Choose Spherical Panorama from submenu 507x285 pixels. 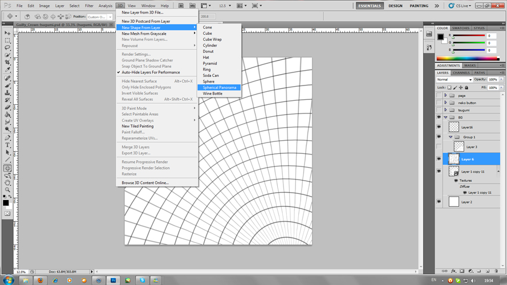[219, 88]
